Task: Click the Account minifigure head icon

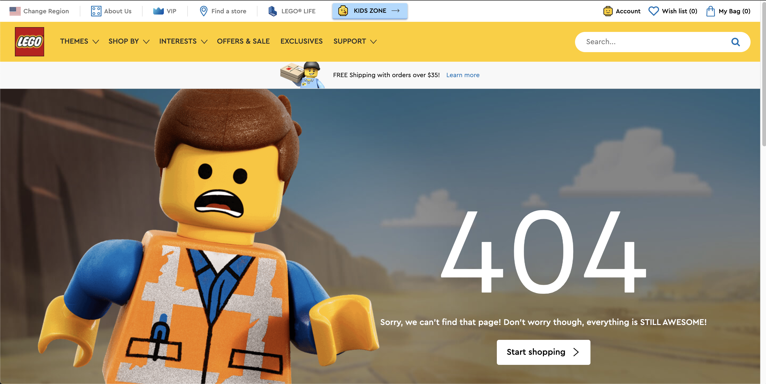Action: (608, 11)
